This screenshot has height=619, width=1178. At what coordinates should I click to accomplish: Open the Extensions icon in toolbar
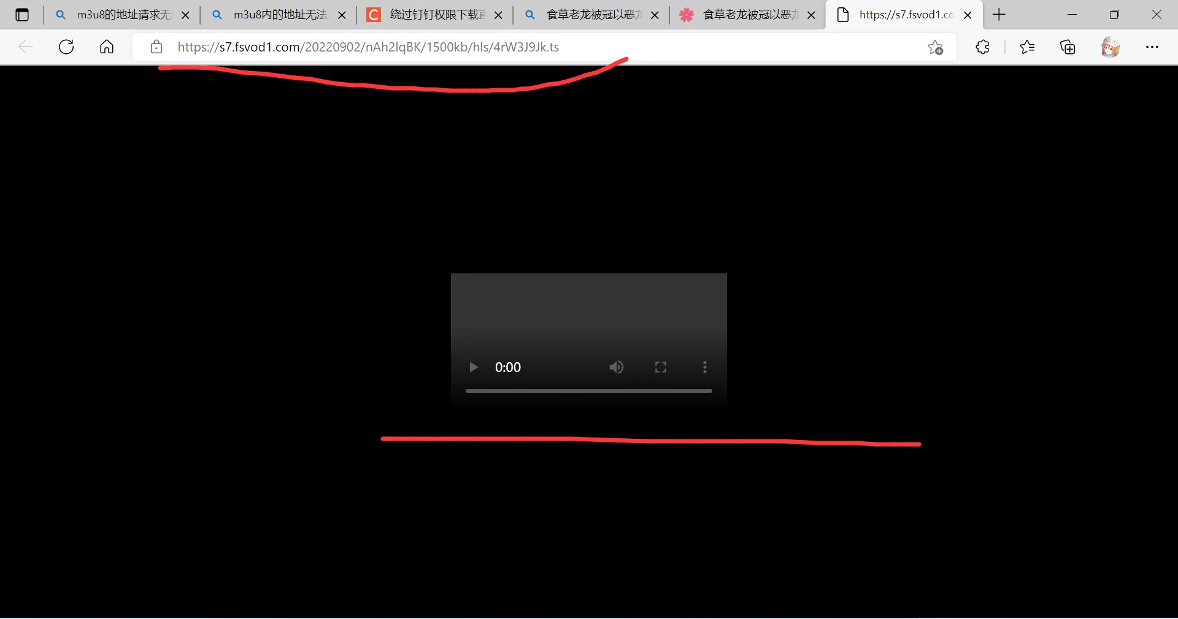982,47
